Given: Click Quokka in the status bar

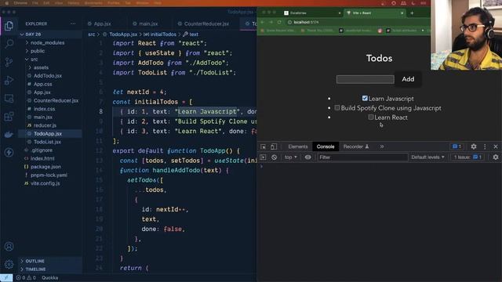Looking at the screenshot, I should click(49, 277).
